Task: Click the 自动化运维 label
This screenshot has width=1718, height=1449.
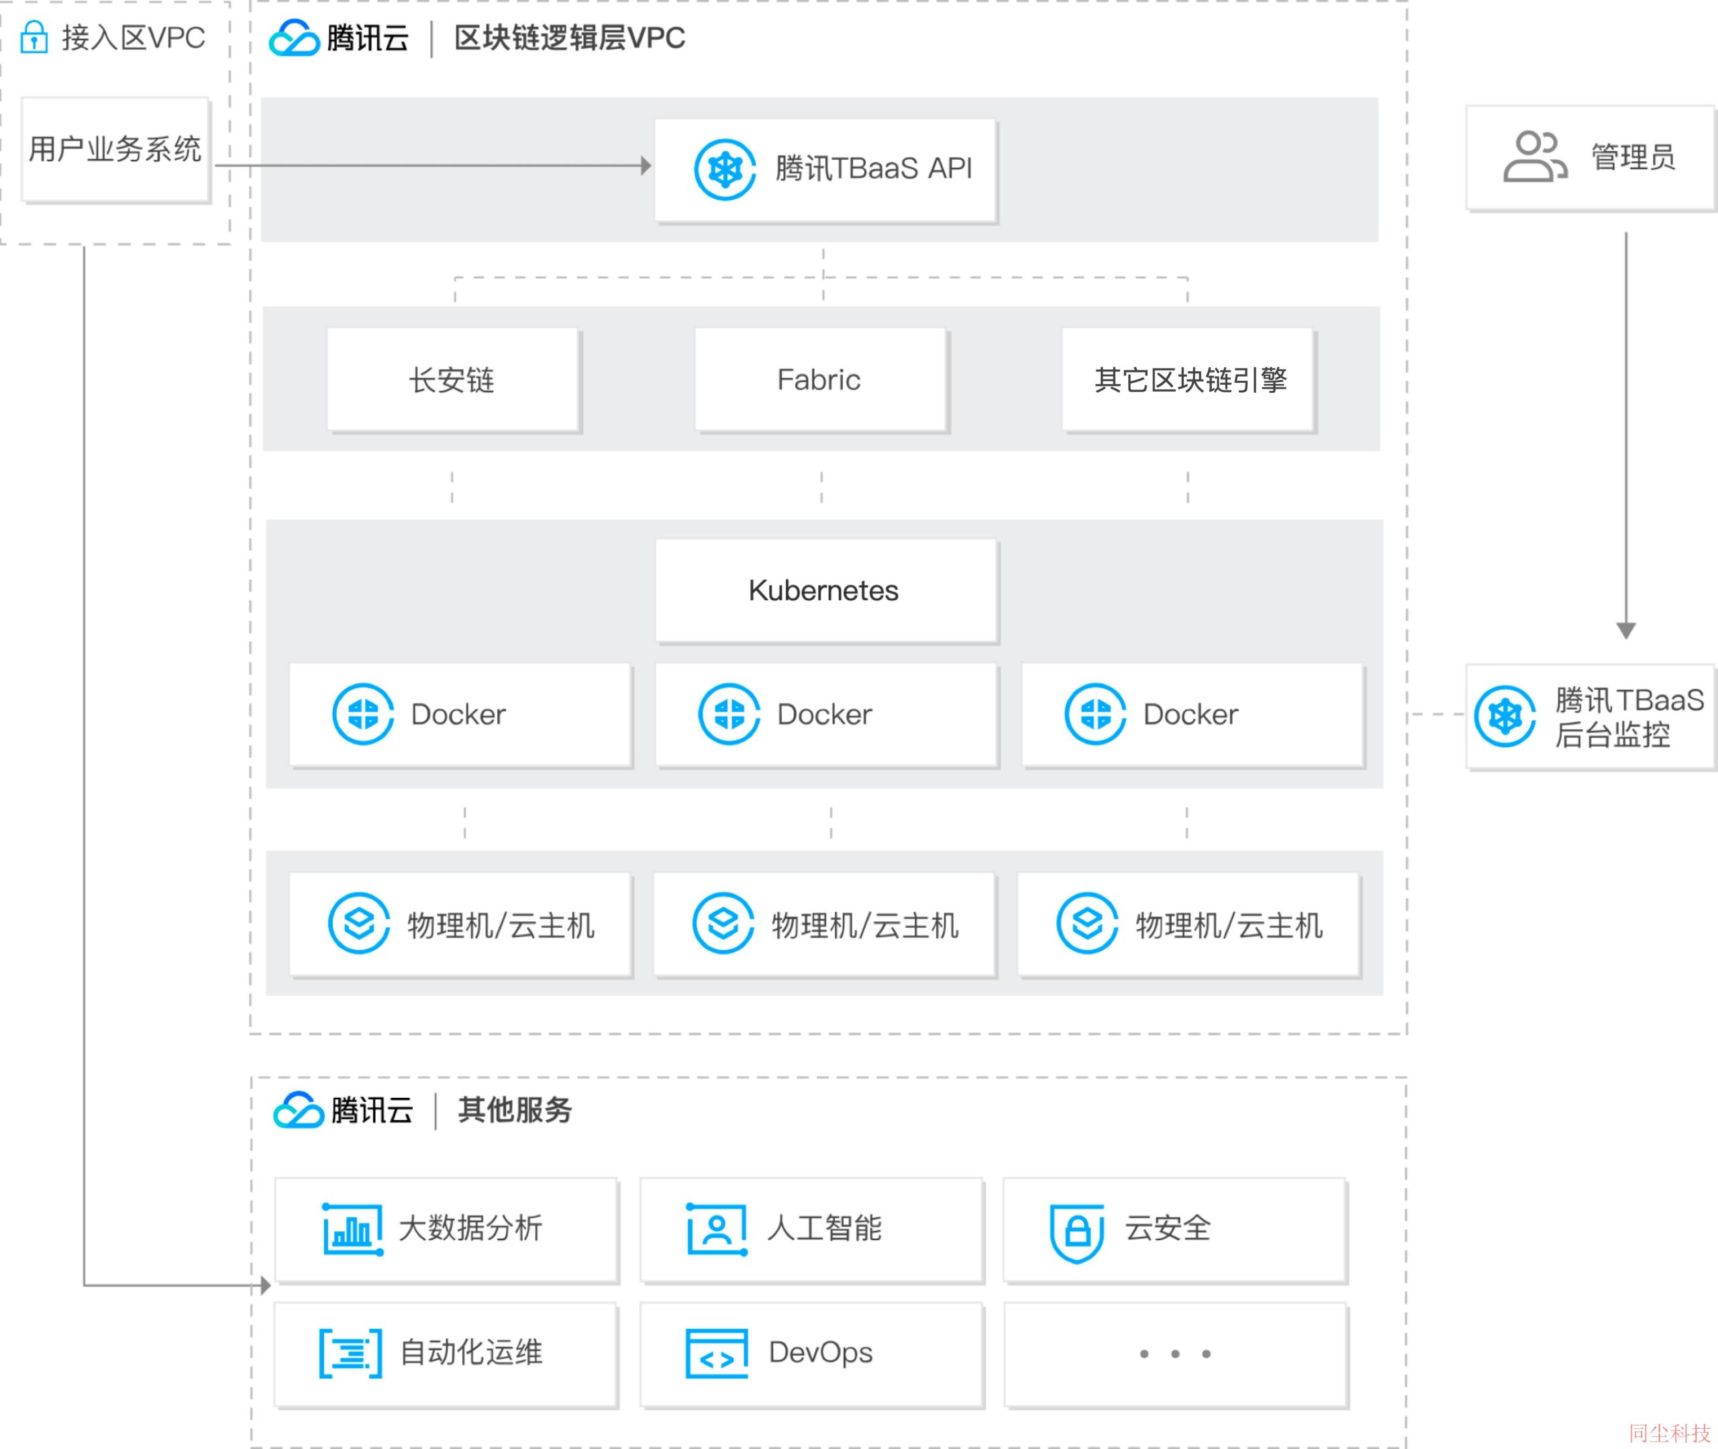Action: pos(471,1352)
